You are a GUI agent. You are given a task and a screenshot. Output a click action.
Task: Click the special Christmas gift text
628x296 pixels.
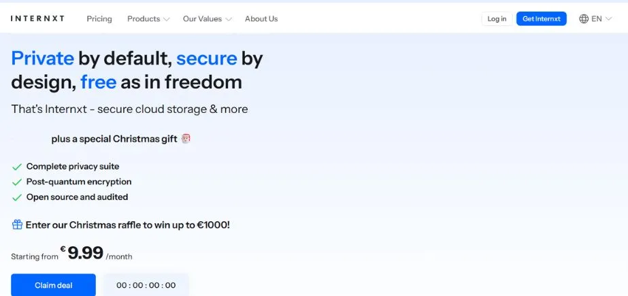pyautogui.click(x=114, y=139)
